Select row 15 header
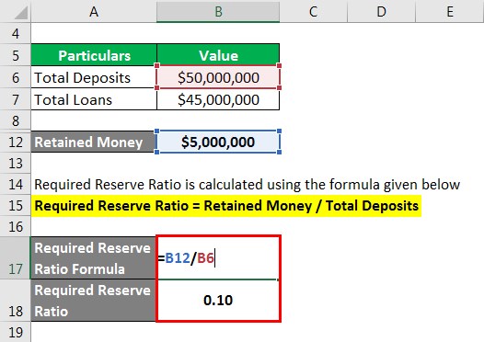The image size is (484, 342). pyautogui.click(x=16, y=206)
